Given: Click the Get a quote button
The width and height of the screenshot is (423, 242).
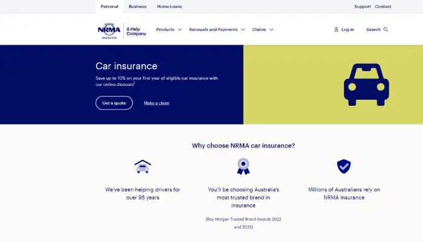Looking at the screenshot, I should tap(114, 103).
